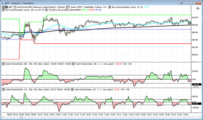
Task: Click the red -126.36 CCI readout
Action: (x=118, y=64)
